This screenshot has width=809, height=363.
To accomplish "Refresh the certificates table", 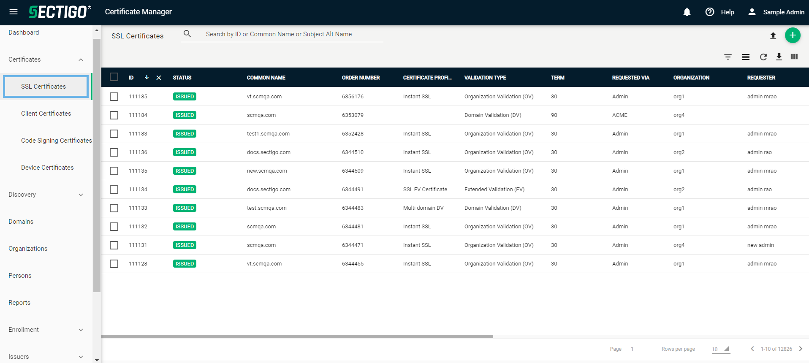I will pos(763,57).
